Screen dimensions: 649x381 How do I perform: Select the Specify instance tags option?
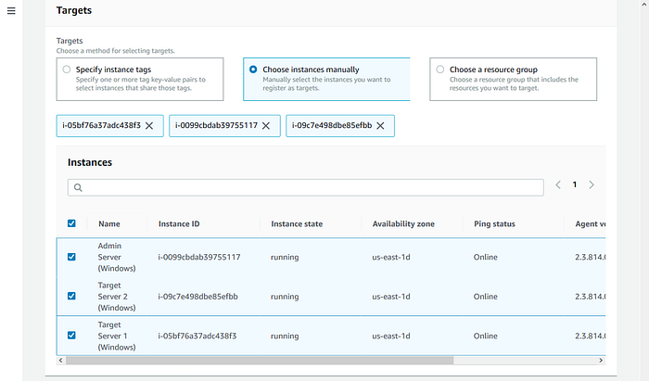pos(67,70)
